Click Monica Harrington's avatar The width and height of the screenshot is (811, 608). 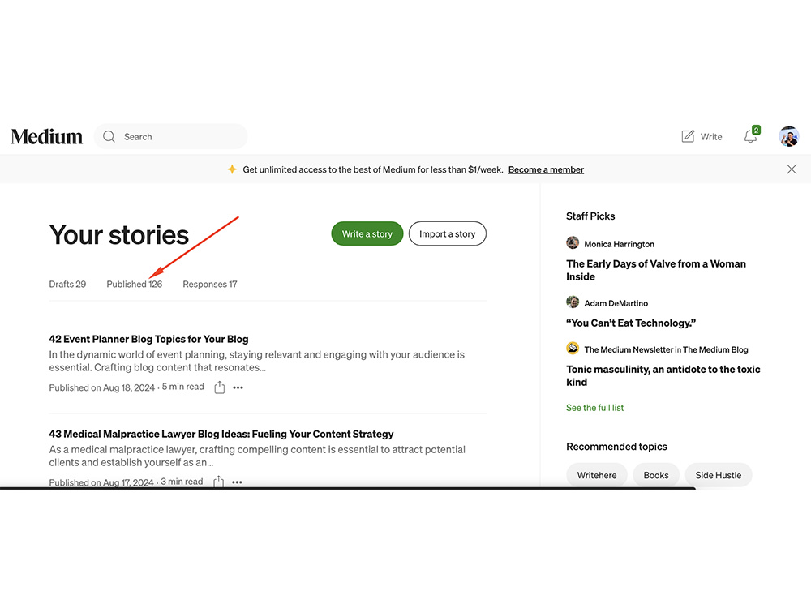click(573, 242)
